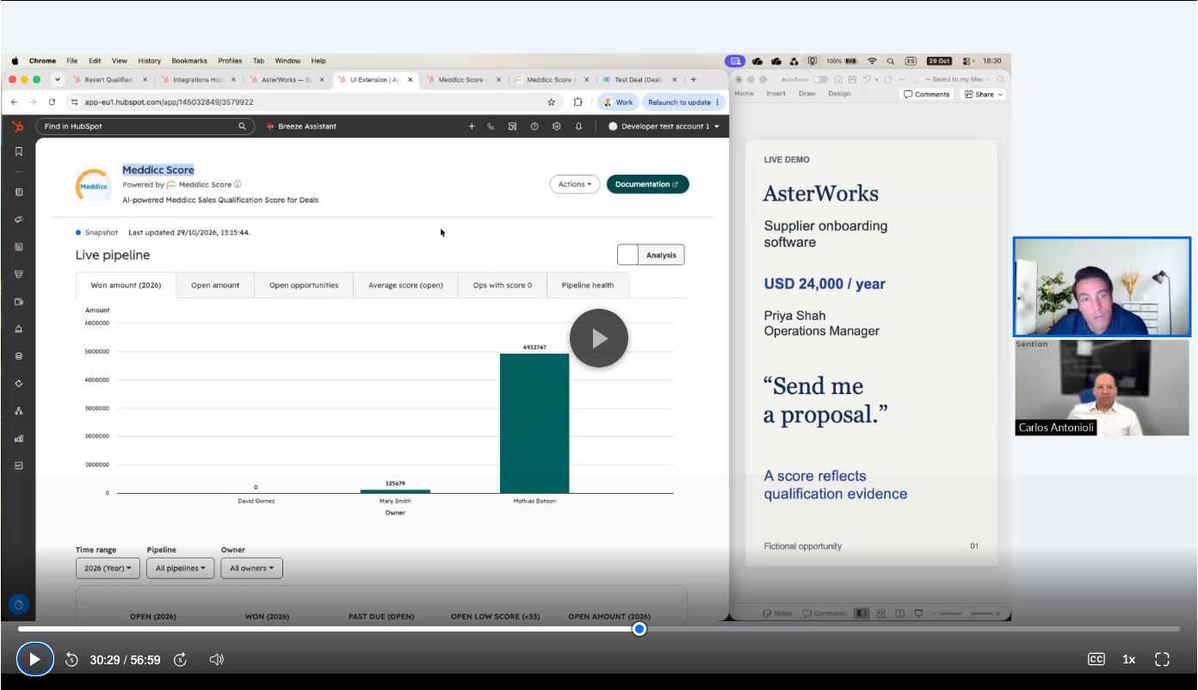1198x690 pixels.
Task: Skip forward five seconds in video
Action: click(x=180, y=660)
